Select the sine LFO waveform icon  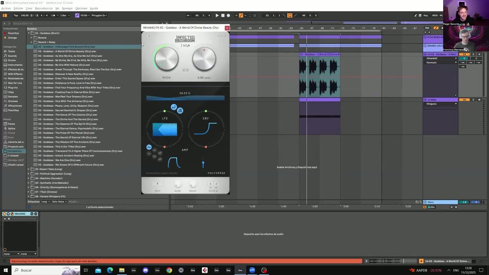tap(149, 147)
